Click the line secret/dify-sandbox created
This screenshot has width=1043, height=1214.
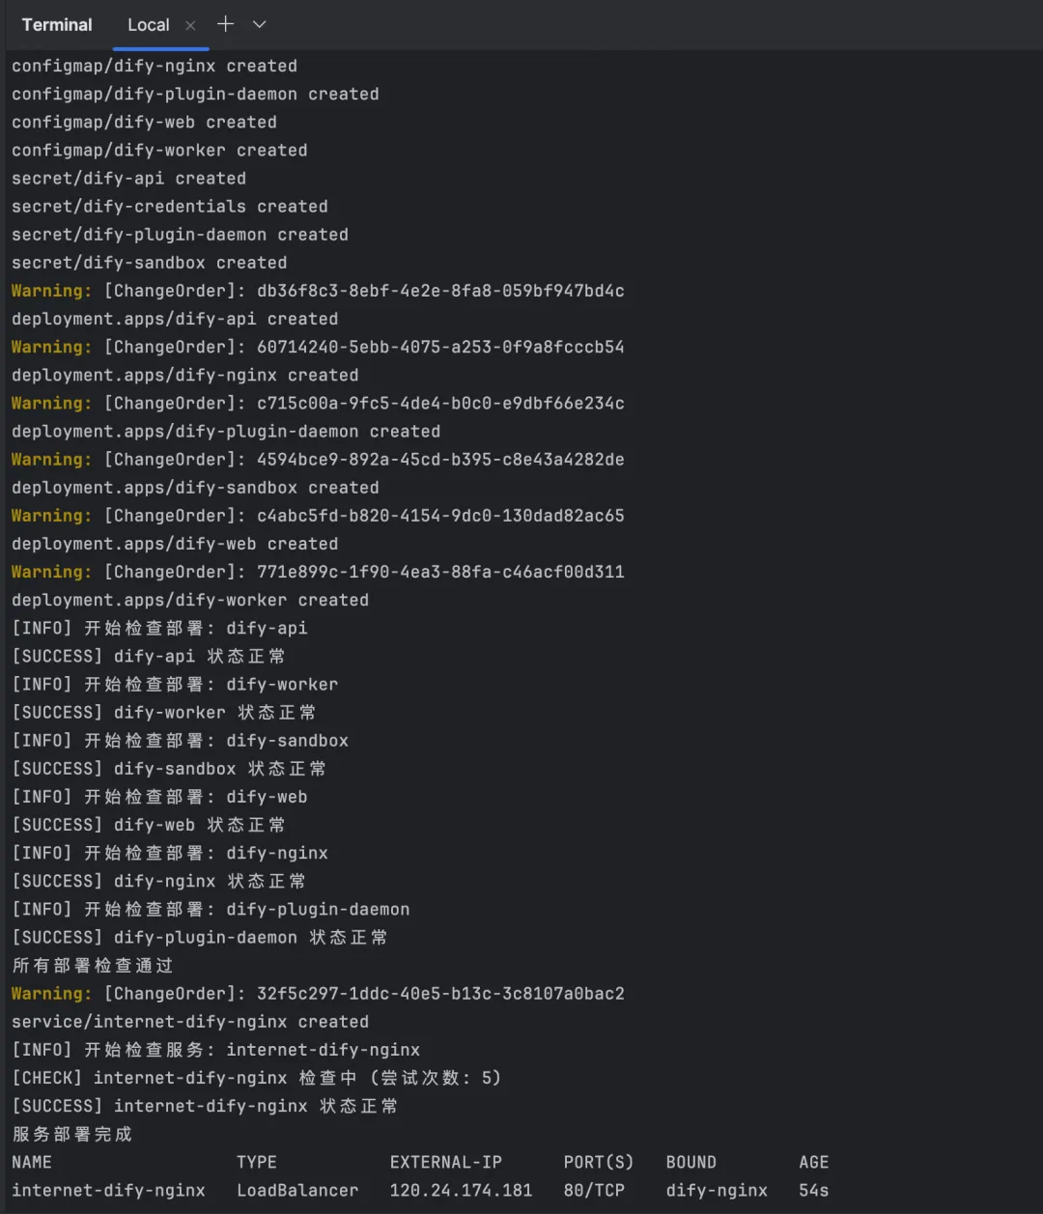(149, 262)
